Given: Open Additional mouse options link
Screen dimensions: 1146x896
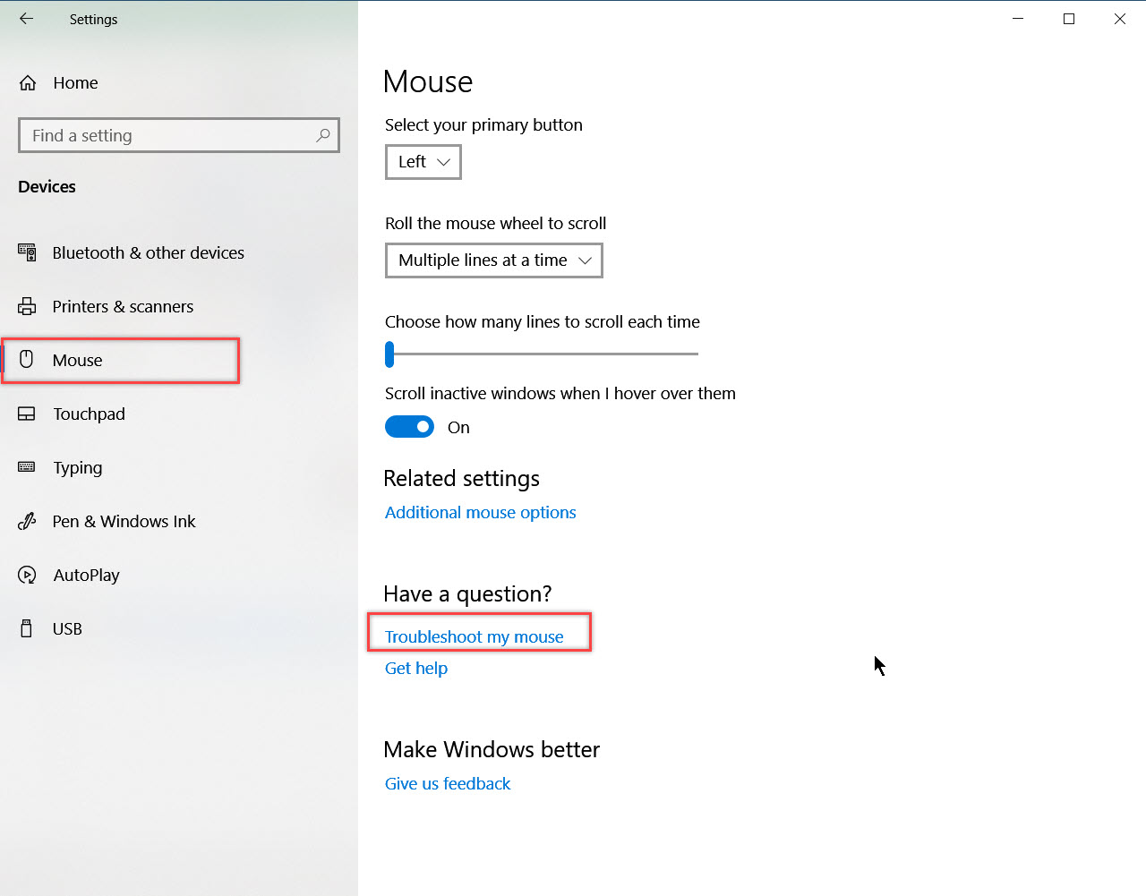Looking at the screenshot, I should pos(481,513).
